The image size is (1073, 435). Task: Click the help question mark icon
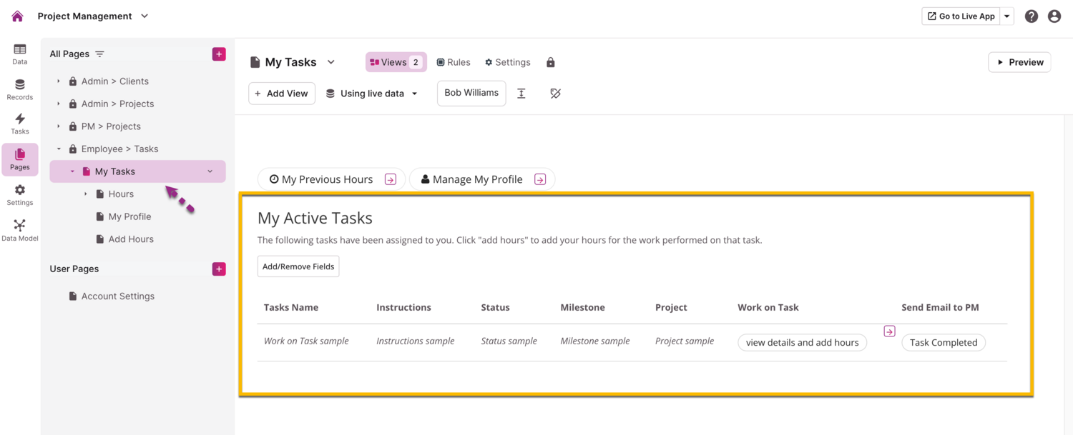[1031, 16]
